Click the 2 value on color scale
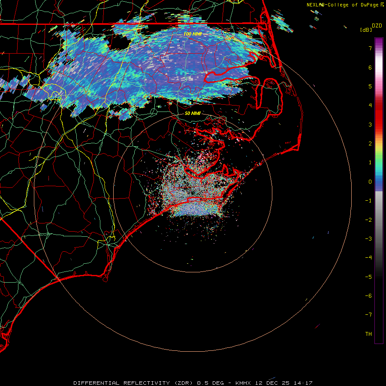 pos(370,144)
